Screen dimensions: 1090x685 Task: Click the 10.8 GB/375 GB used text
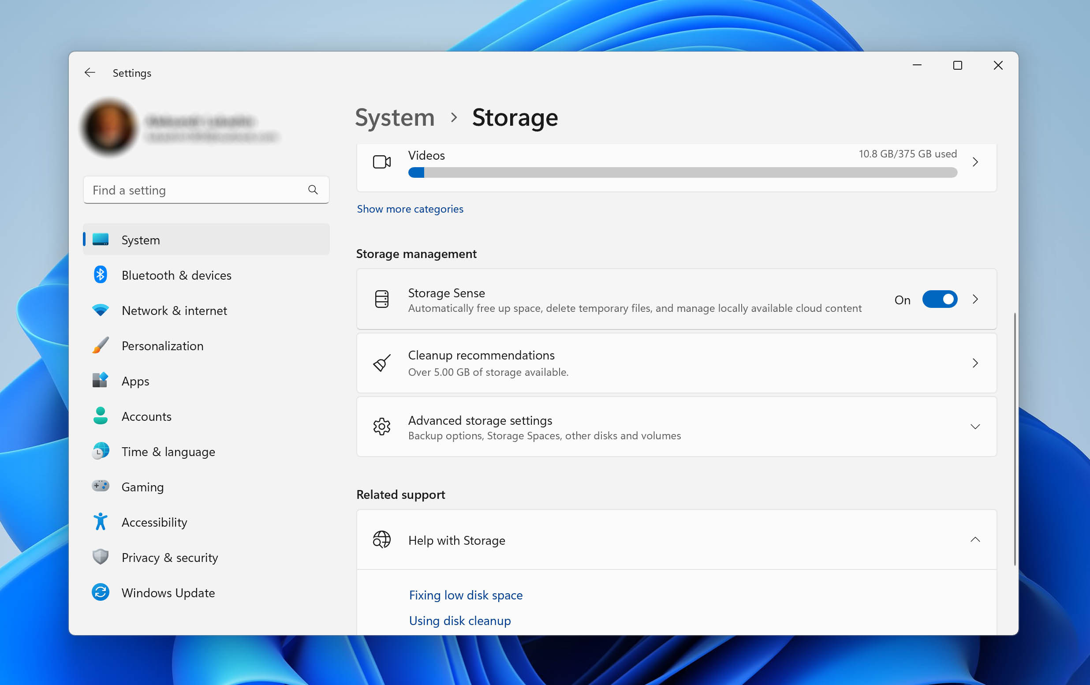click(907, 154)
